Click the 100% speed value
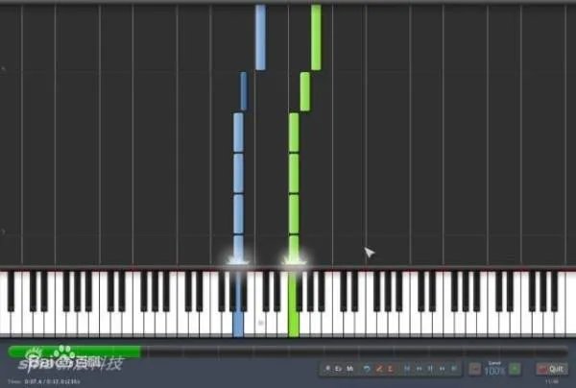The image size is (576, 388). (x=494, y=371)
